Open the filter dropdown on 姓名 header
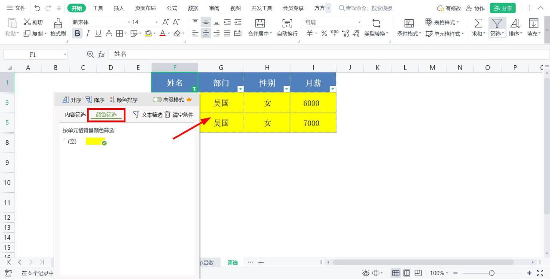The image size is (550, 279). pos(194,89)
